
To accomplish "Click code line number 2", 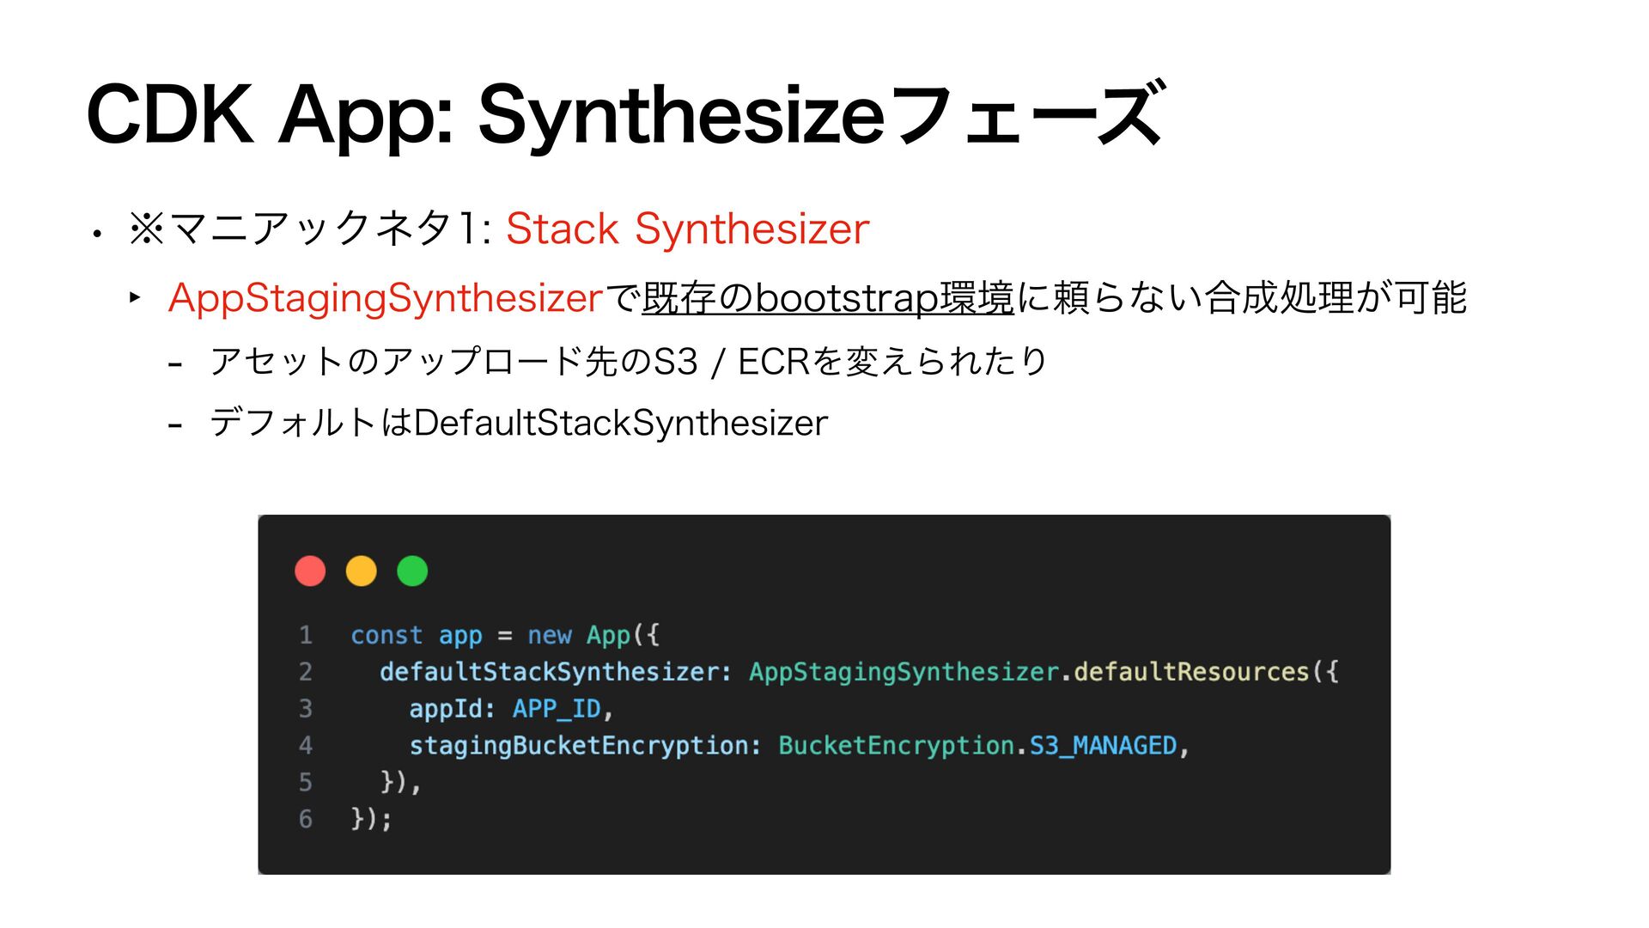I will pyautogui.click(x=305, y=672).
